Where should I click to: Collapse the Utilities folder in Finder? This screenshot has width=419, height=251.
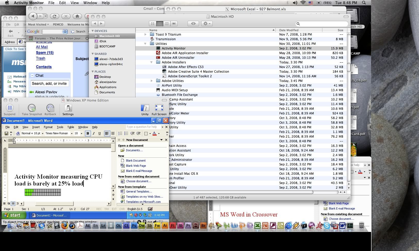click(145, 44)
